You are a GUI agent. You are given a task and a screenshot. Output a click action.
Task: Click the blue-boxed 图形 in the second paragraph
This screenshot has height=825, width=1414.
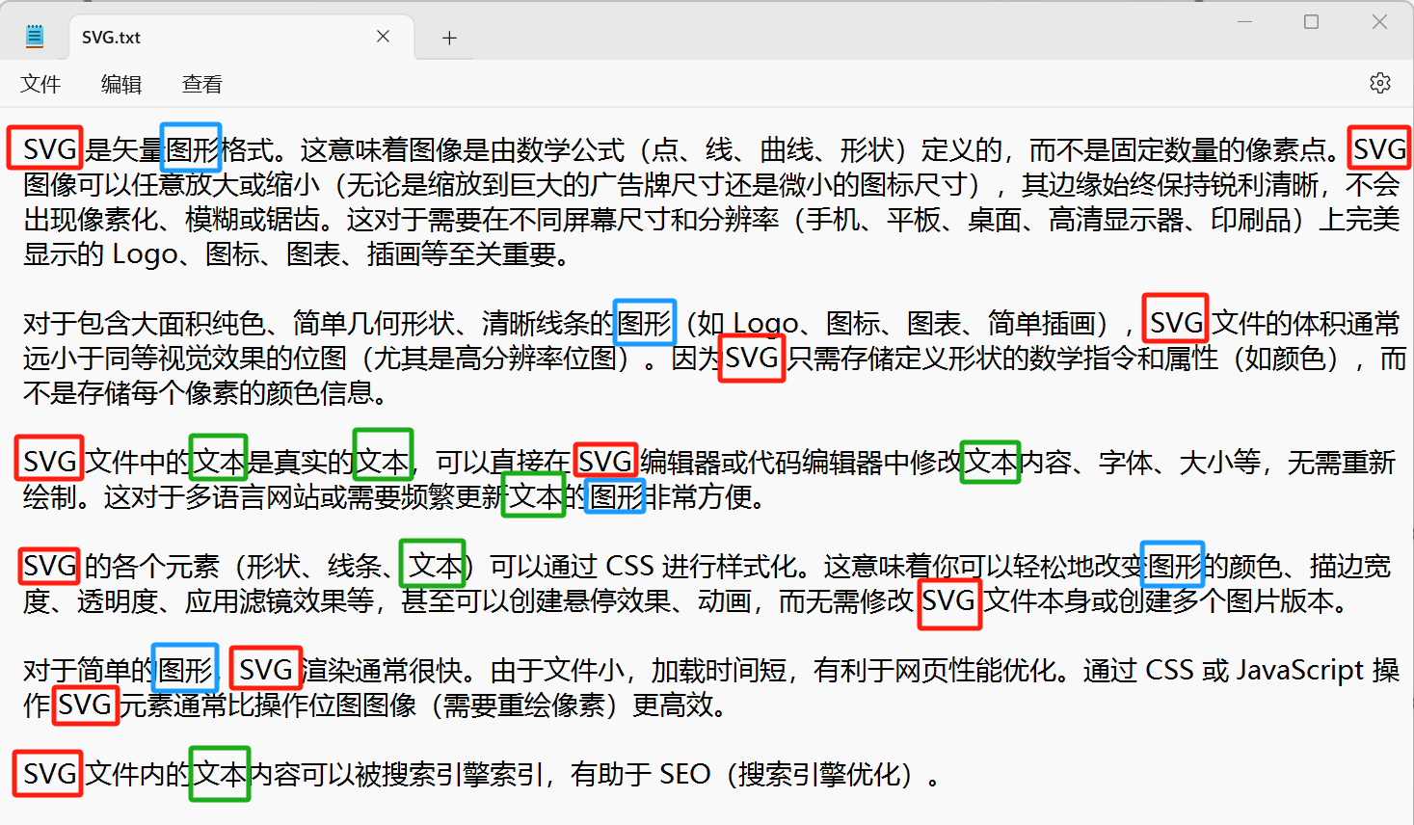click(x=644, y=322)
